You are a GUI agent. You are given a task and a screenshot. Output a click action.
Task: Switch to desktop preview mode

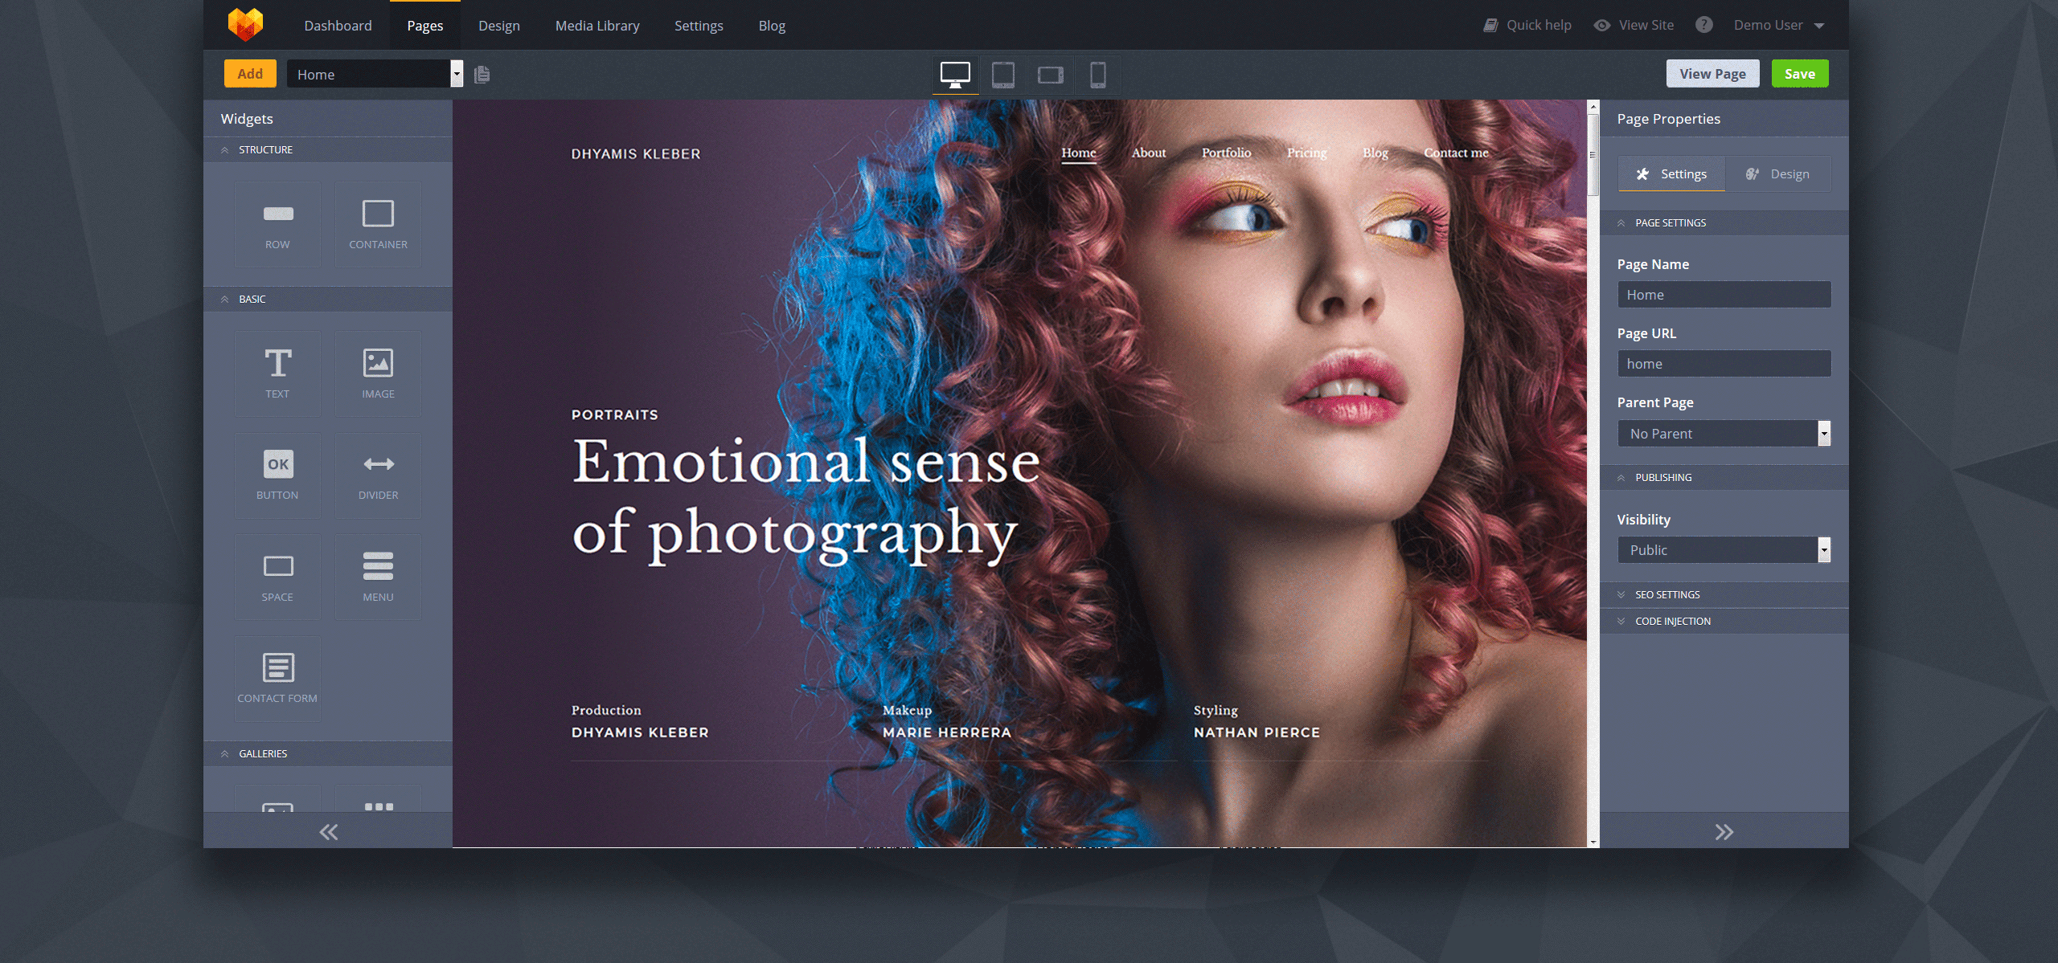pyautogui.click(x=955, y=75)
